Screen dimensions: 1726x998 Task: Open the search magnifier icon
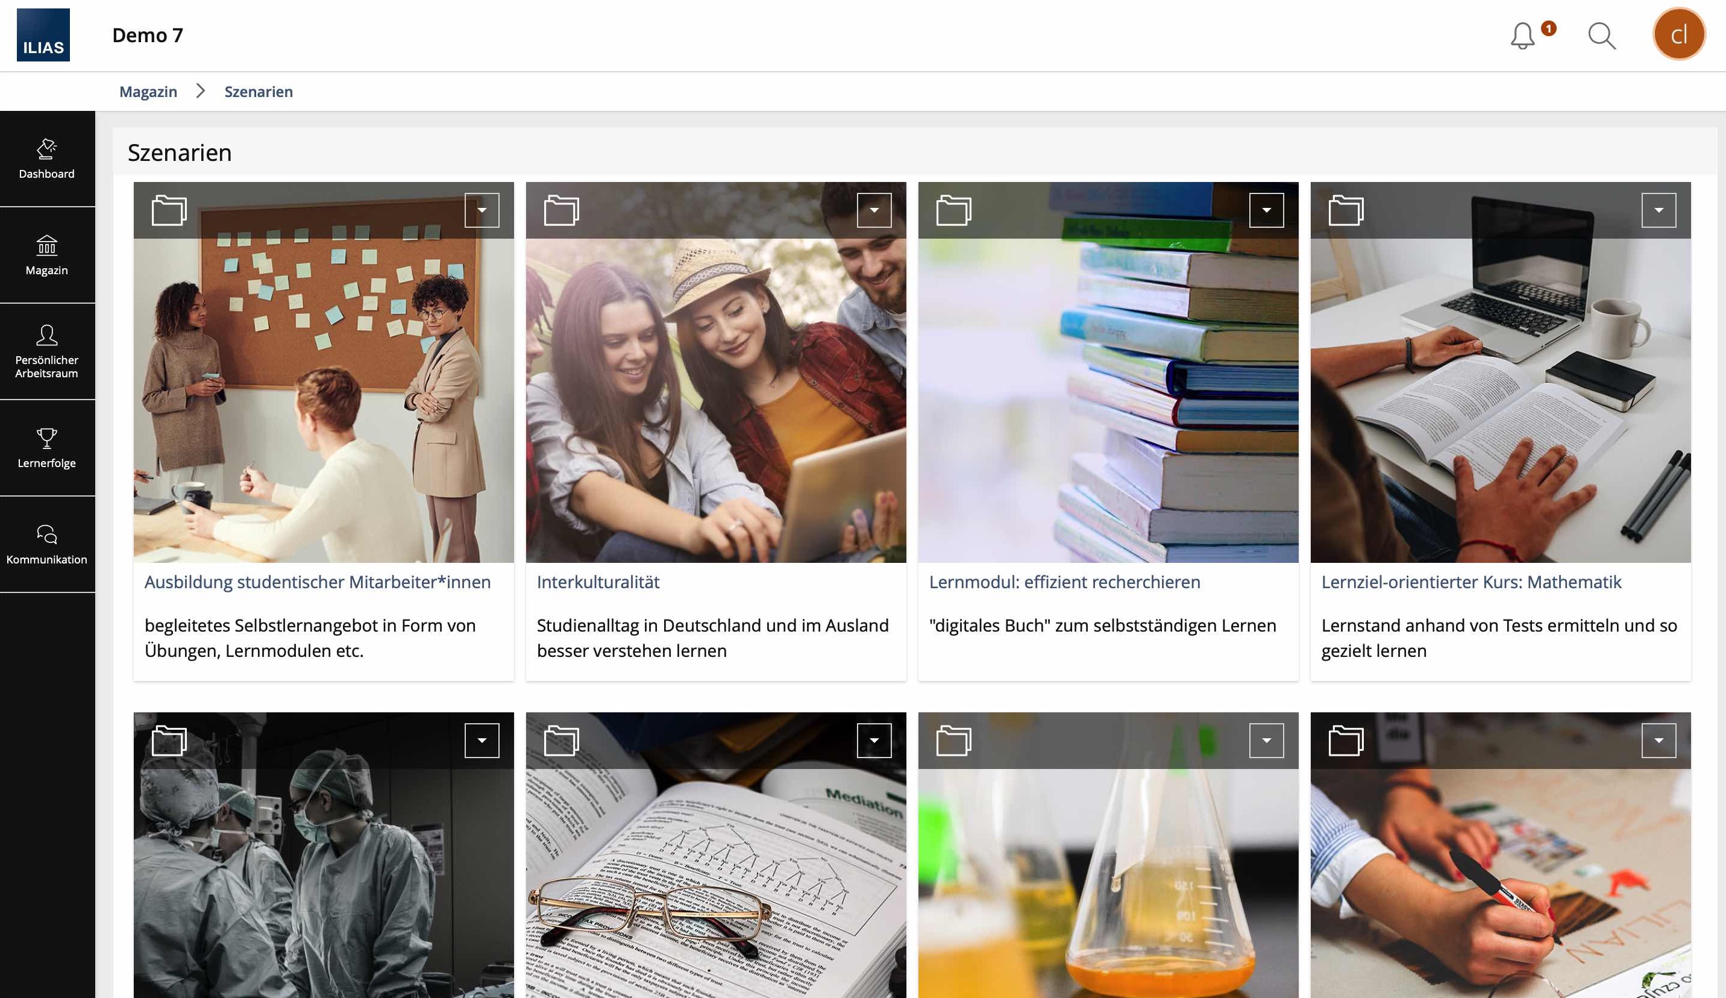click(x=1601, y=36)
